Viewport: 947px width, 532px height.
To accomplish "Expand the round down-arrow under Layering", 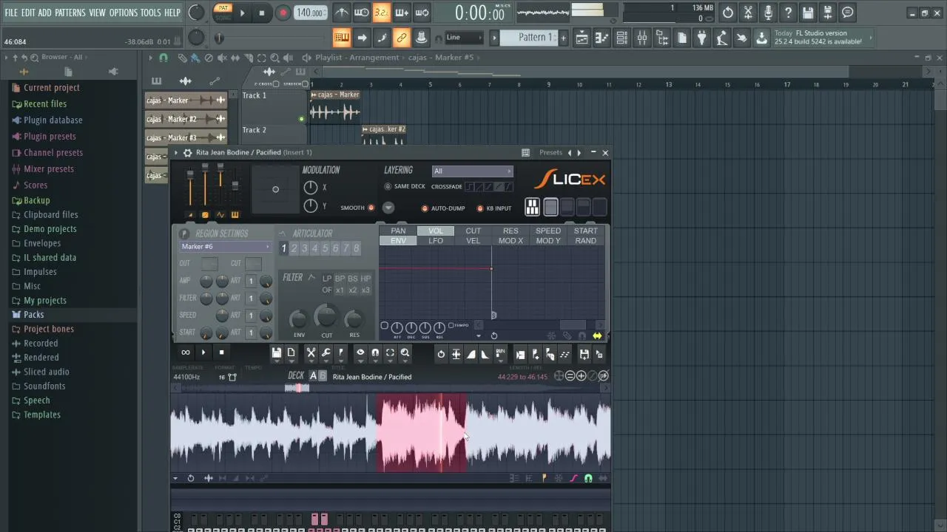I will point(388,208).
